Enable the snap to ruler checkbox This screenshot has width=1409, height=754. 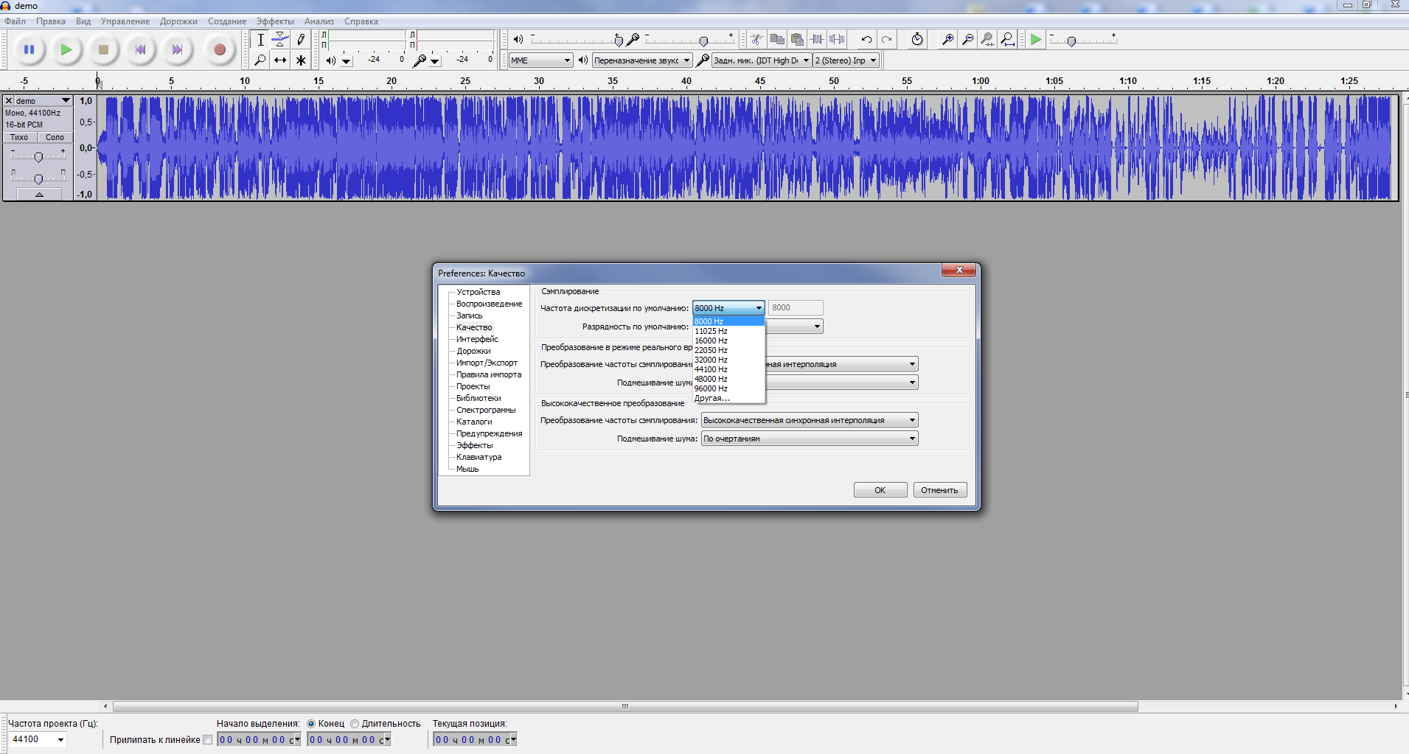coord(208,740)
